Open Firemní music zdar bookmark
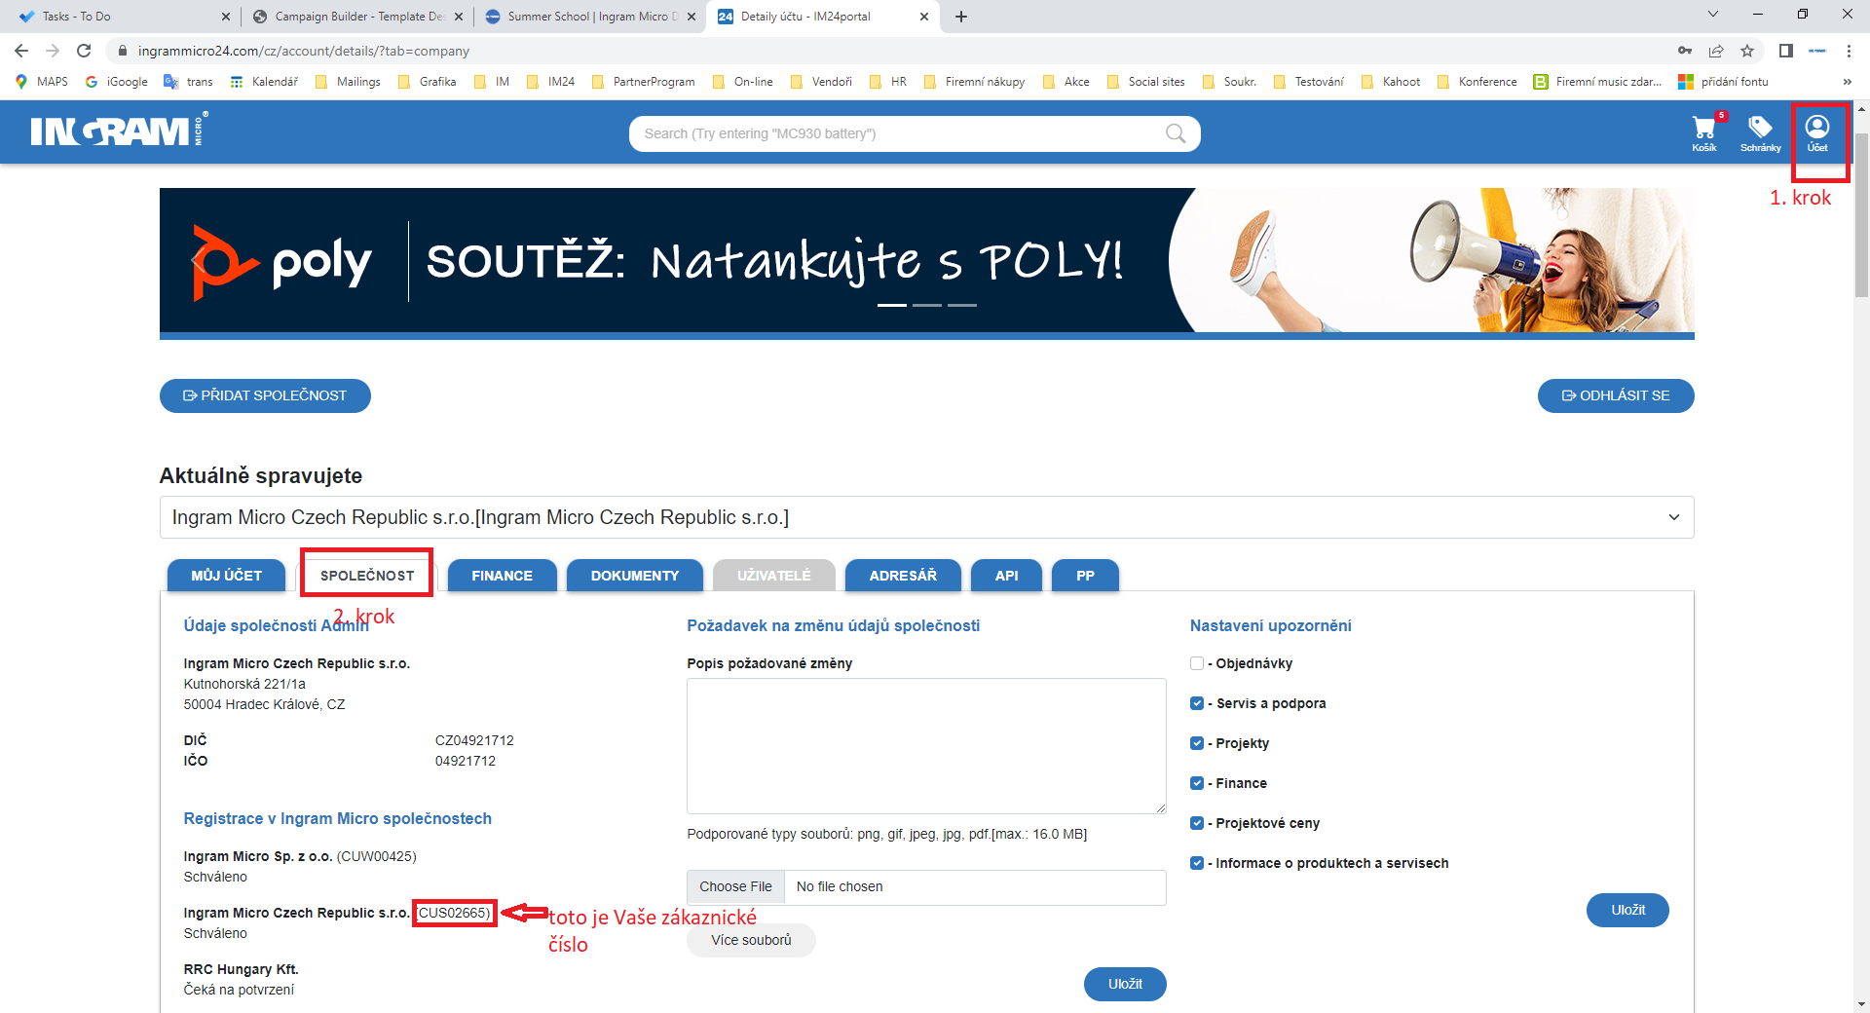 coord(1597,82)
